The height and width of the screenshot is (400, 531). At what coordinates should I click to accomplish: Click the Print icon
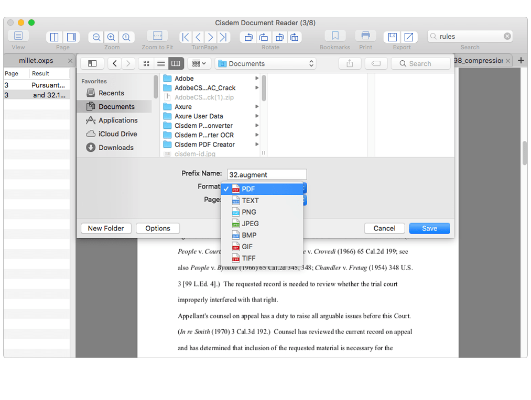(x=366, y=36)
